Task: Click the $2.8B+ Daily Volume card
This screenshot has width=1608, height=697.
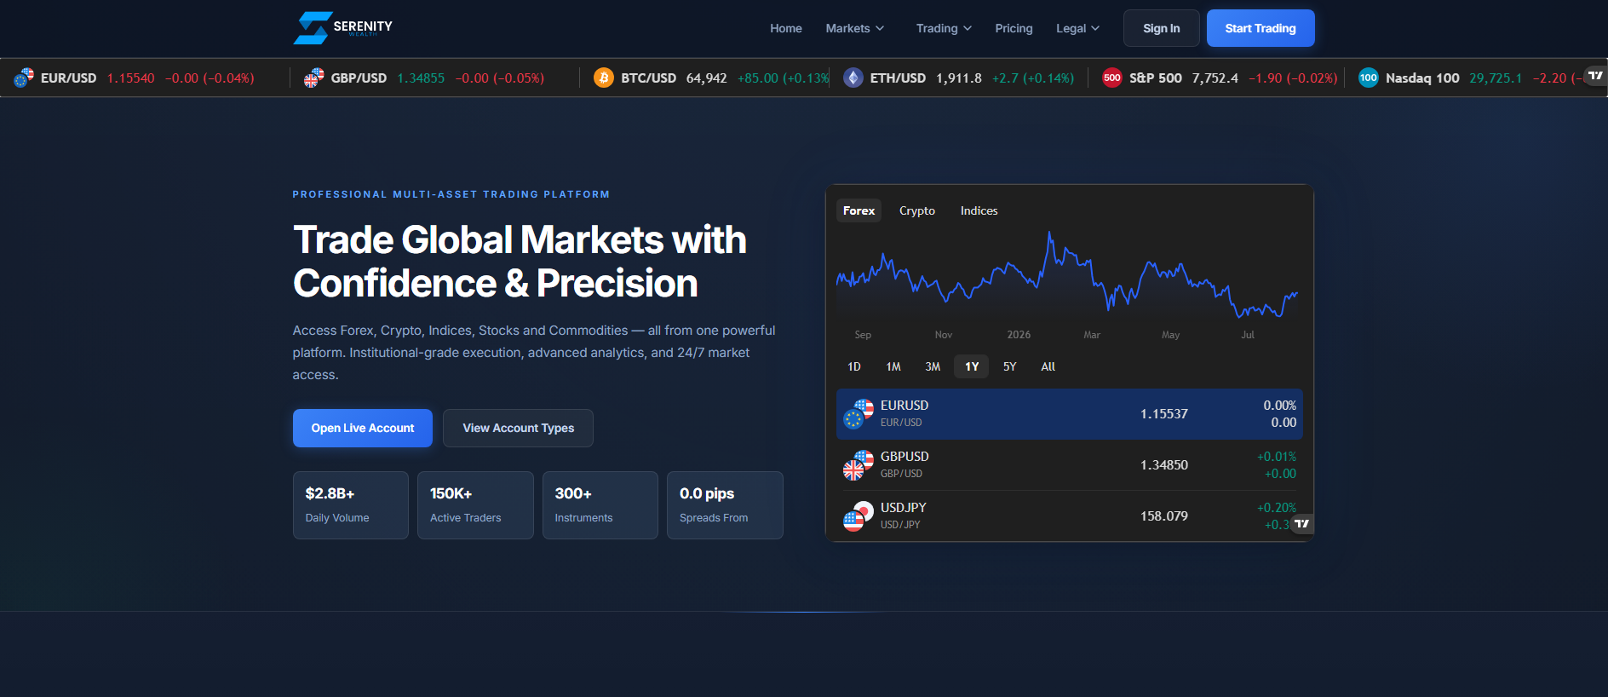Action: pos(351,505)
